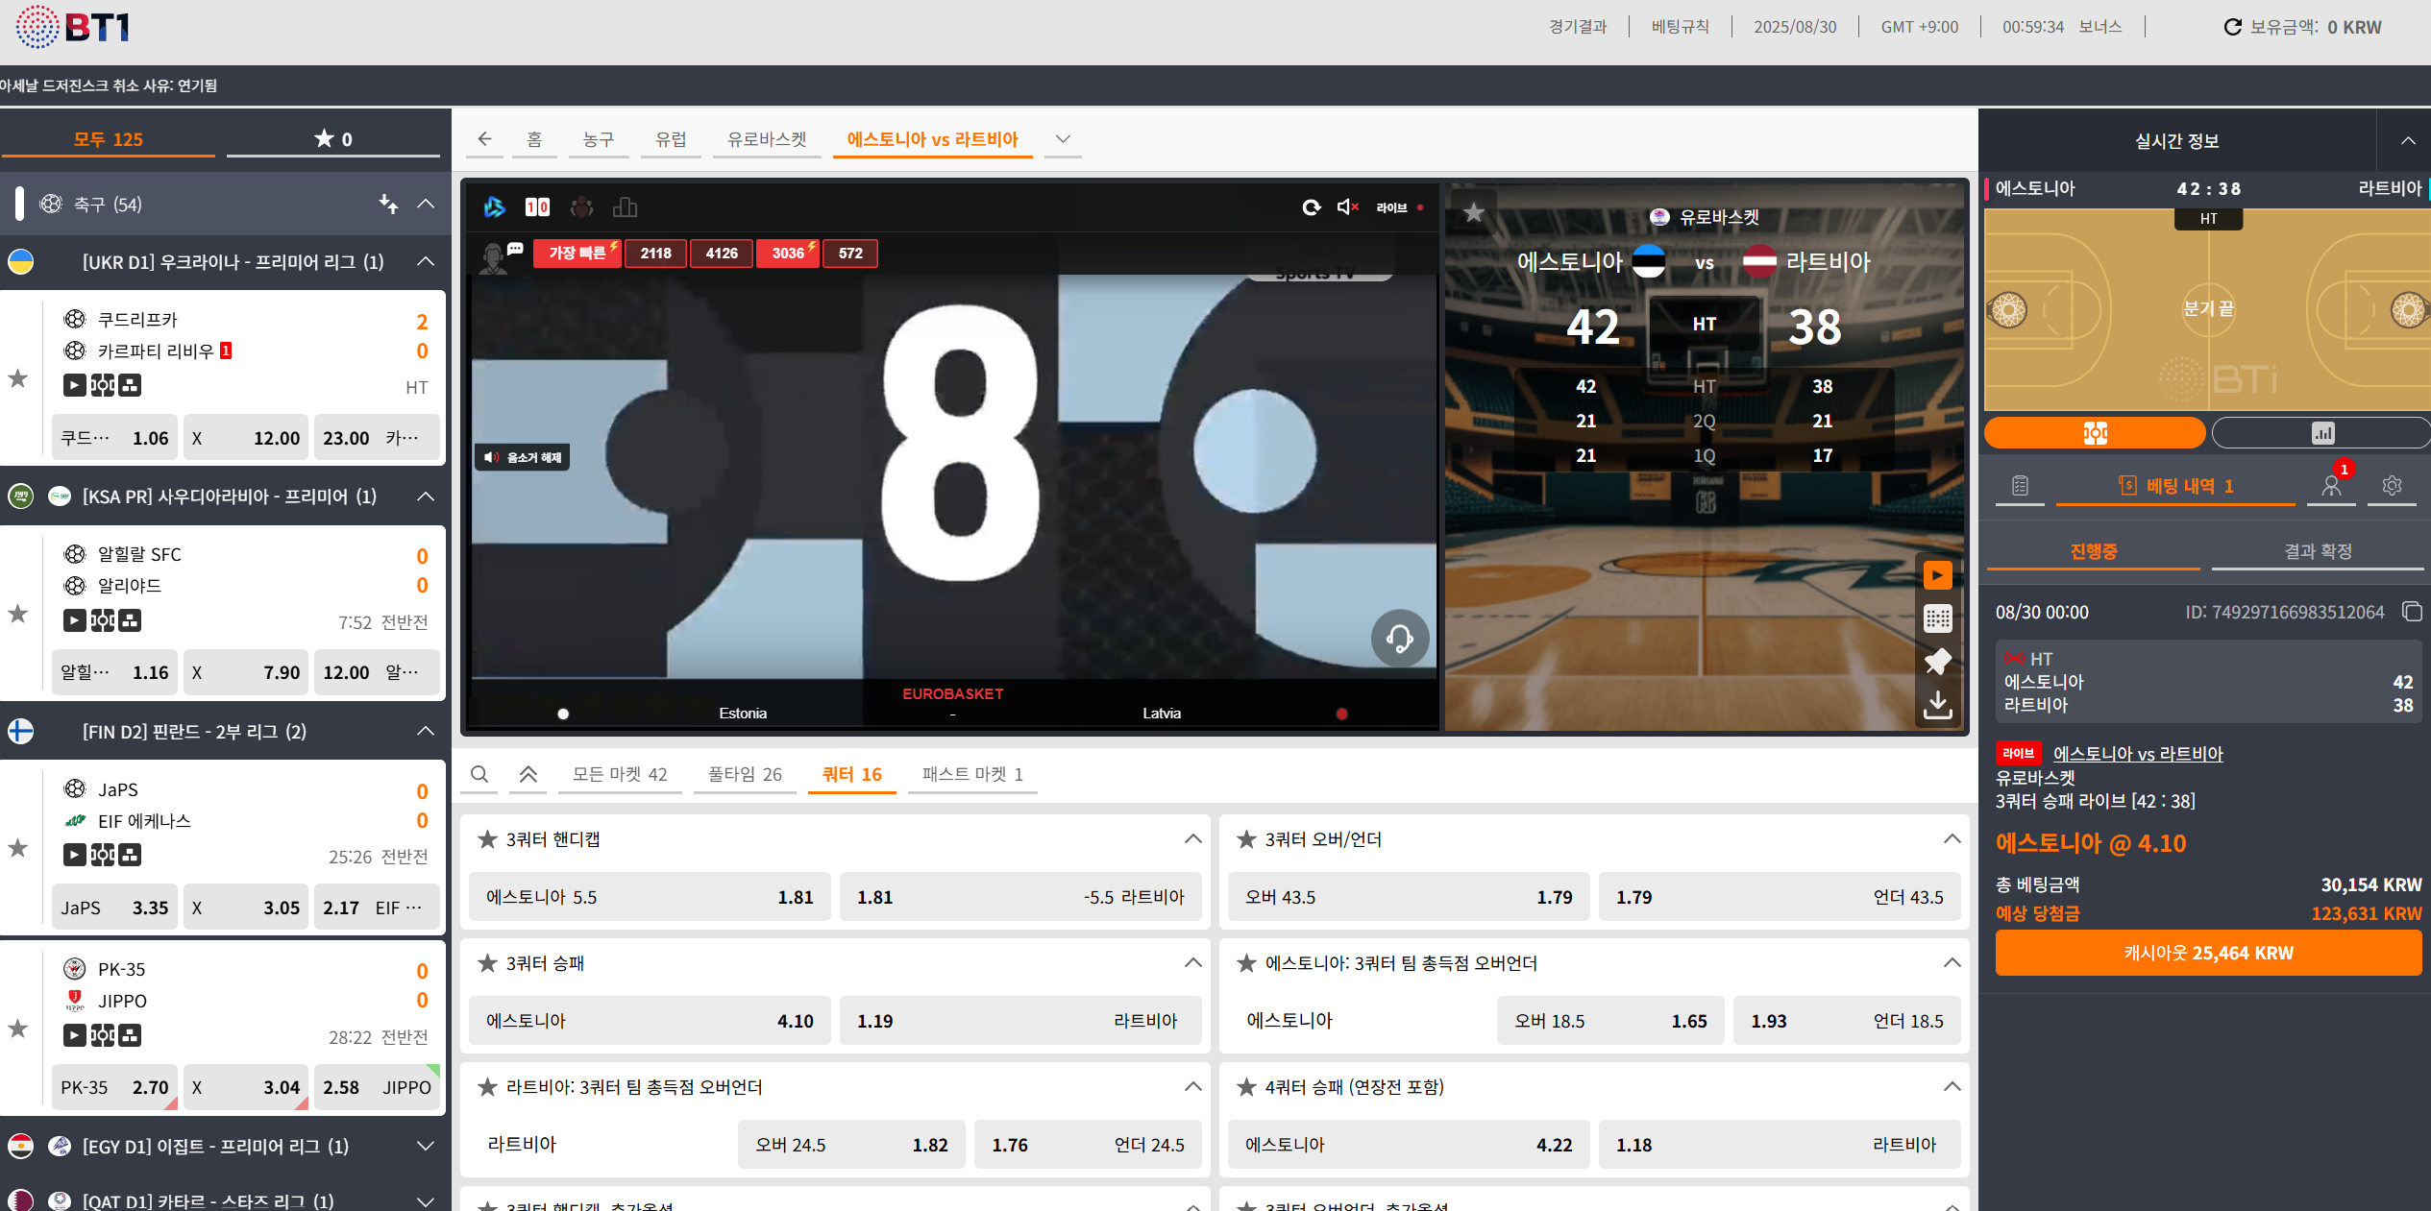Select 에스토니아 4.10 odds in 3쿼터 승패
The height and width of the screenshot is (1211, 2431).
650,1021
